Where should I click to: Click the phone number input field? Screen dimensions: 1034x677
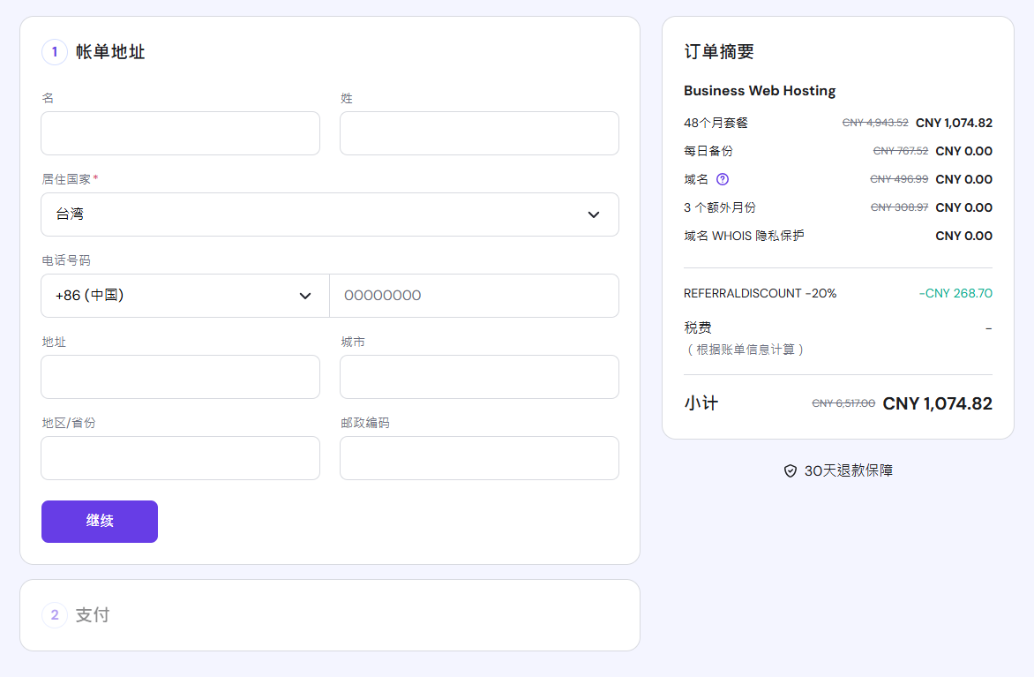tap(474, 296)
